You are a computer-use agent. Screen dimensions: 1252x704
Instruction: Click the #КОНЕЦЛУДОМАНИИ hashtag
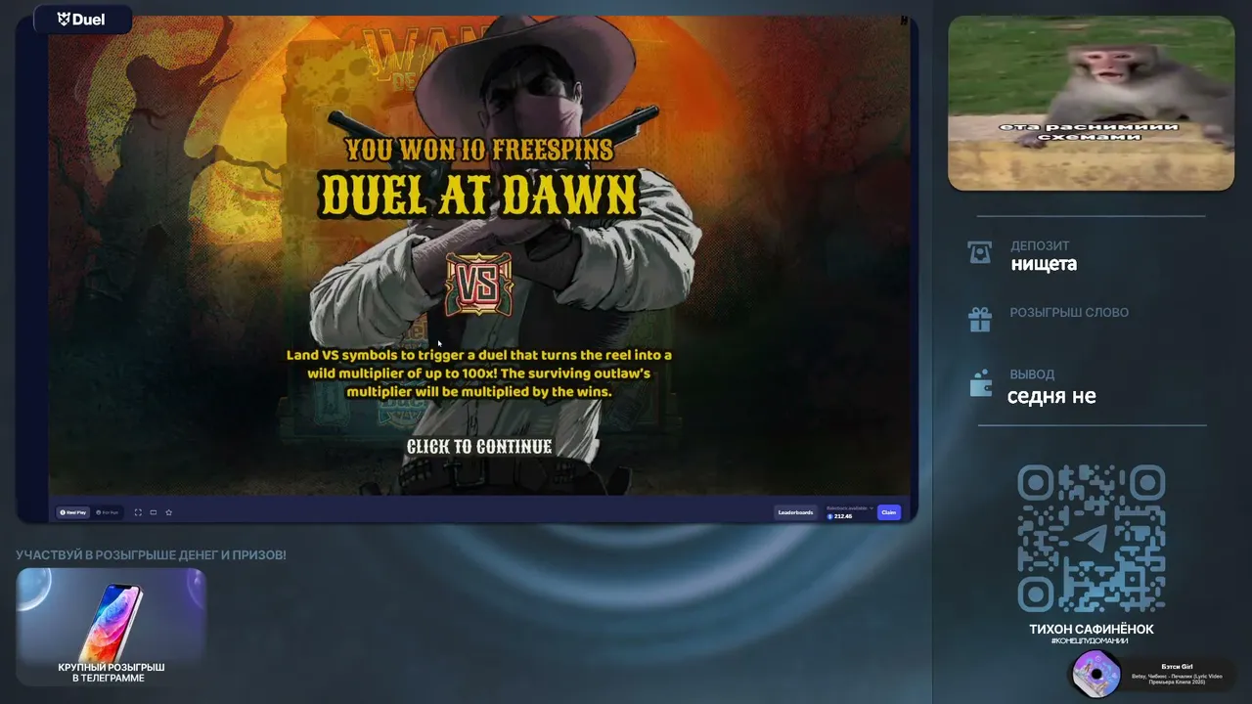click(x=1090, y=641)
